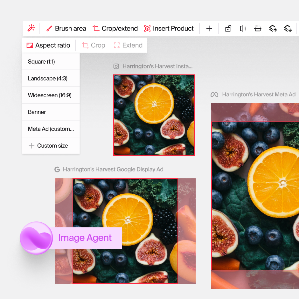Select the Meta Ad custom size option
The width and height of the screenshot is (299, 299).
[51, 129]
